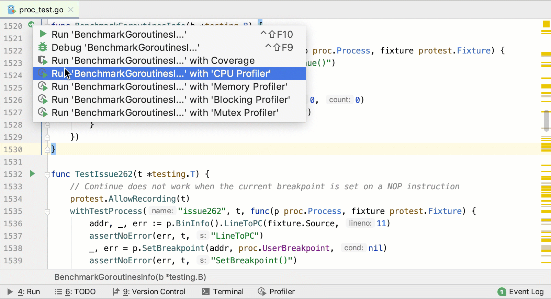Click the green run gutter icon beside TestIssue262
This screenshot has height=299, width=551.
click(x=32, y=174)
